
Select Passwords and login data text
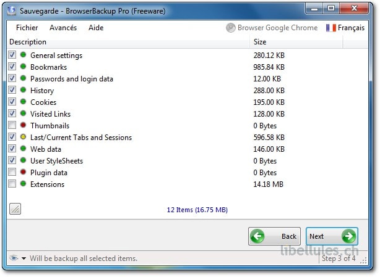[x=72, y=79]
